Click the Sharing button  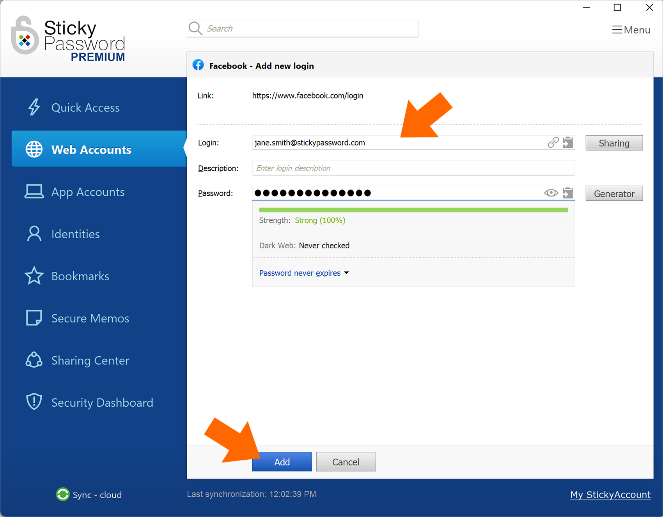point(614,143)
